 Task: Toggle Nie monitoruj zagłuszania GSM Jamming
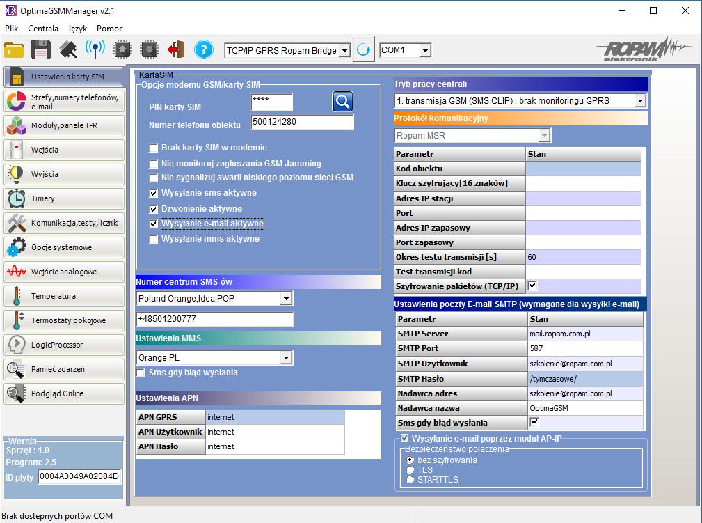tap(154, 164)
